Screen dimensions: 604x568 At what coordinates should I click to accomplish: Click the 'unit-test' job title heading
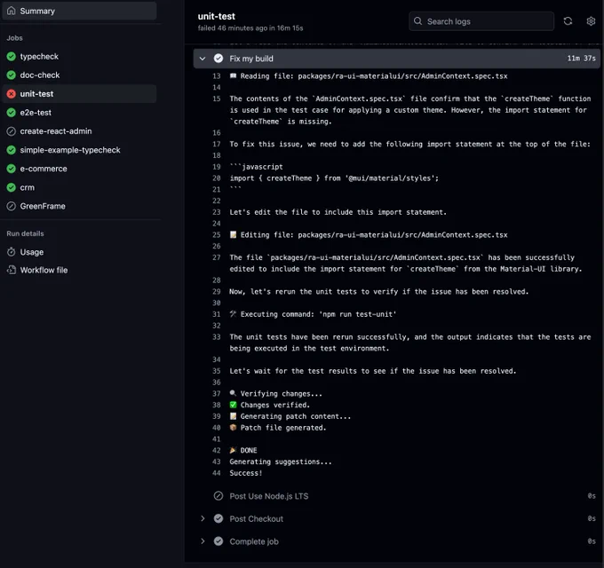(216, 17)
